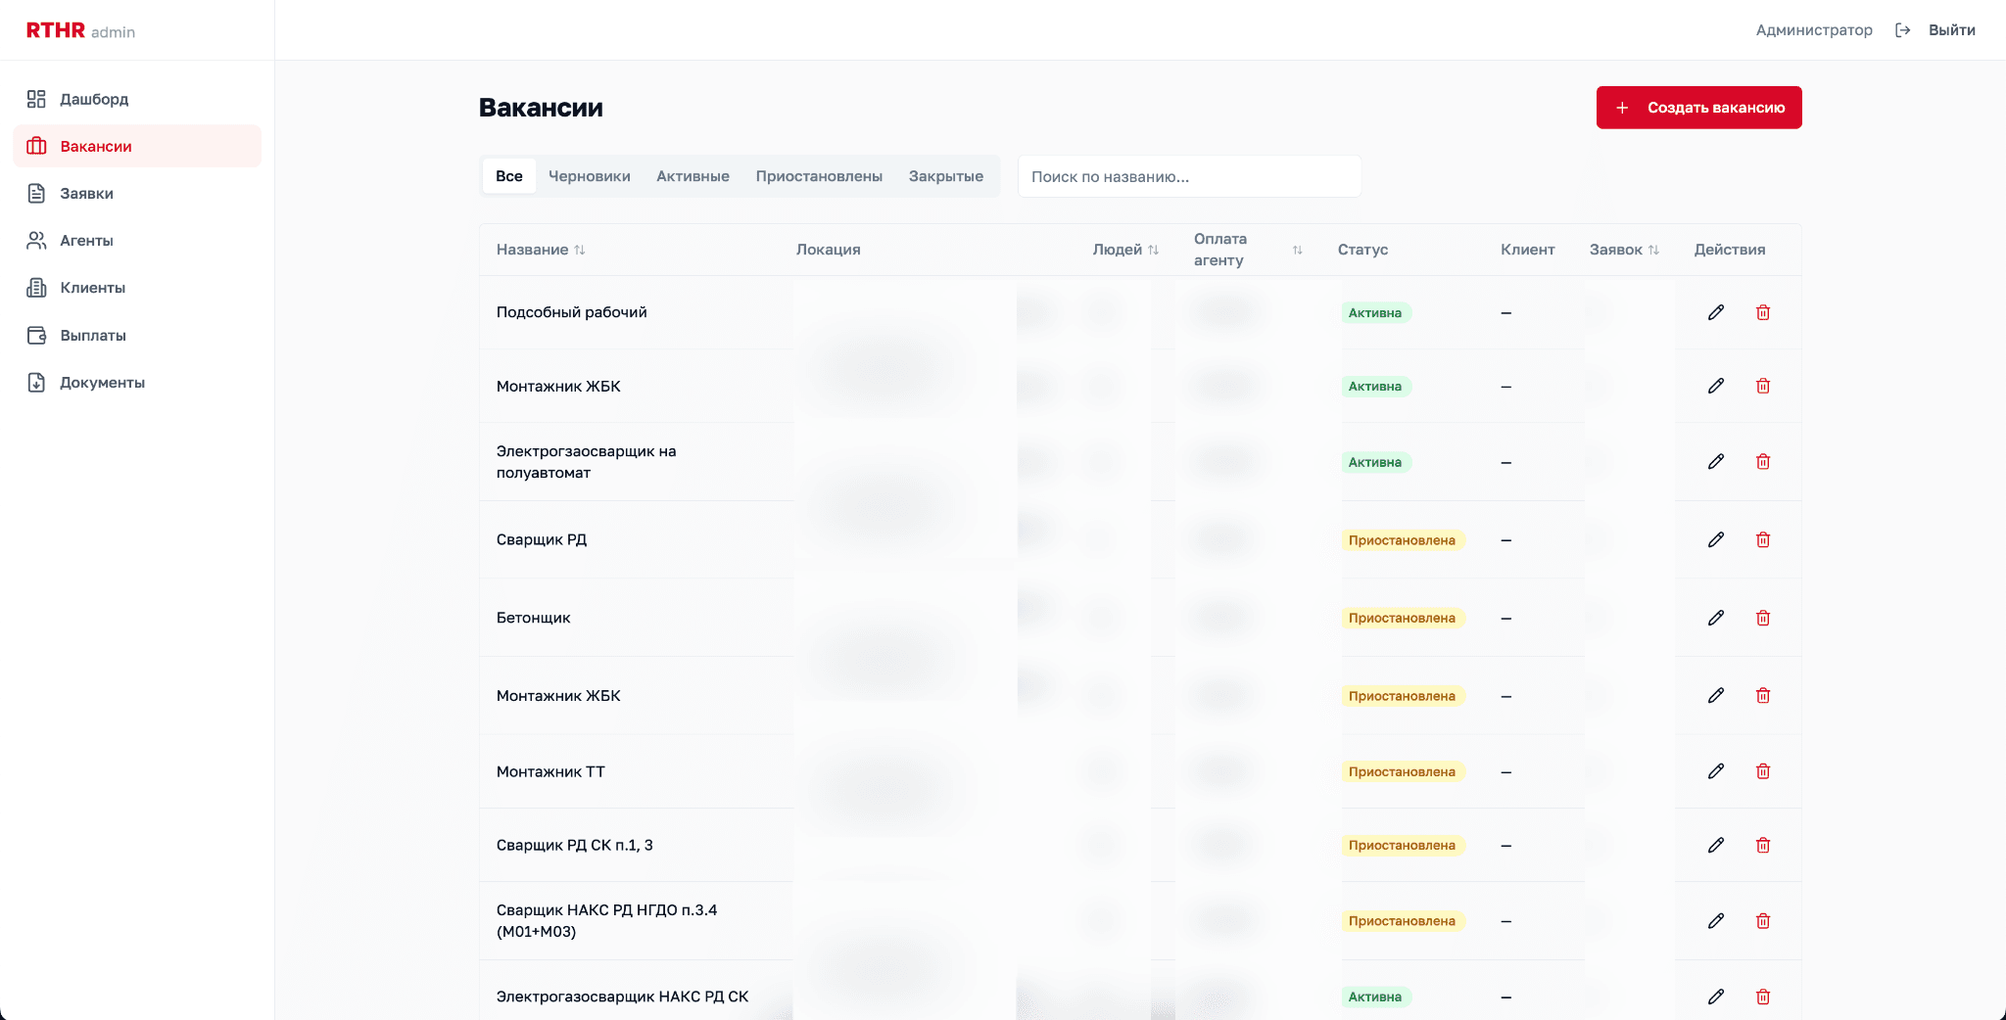Image resolution: width=2006 pixels, height=1020 pixels.
Task: Sort by Людей column arrows
Action: click(1153, 250)
